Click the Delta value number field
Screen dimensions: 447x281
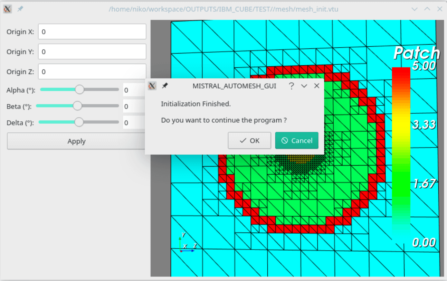click(134, 123)
